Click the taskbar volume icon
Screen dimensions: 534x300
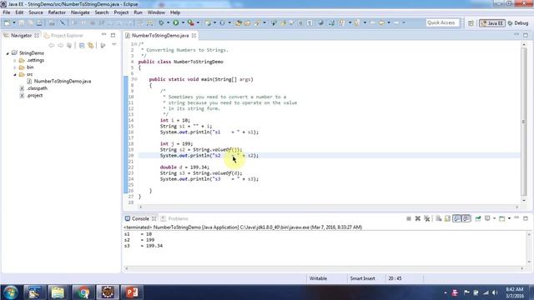click(x=495, y=292)
